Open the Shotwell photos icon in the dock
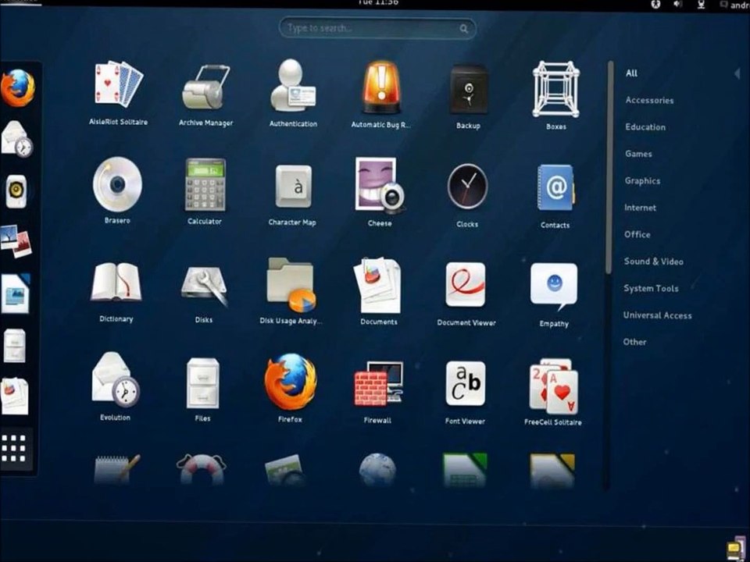750x562 pixels. pyautogui.click(x=16, y=241)
